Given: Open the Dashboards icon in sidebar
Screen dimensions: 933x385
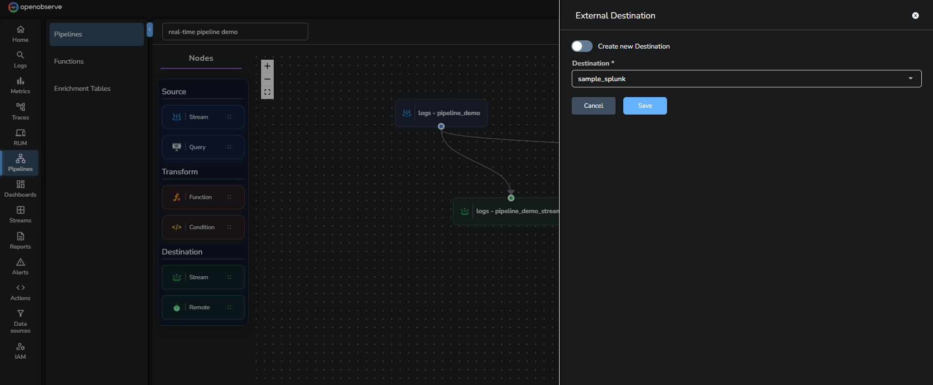Looking at the screenshot, I should click(x=20, y=184).
